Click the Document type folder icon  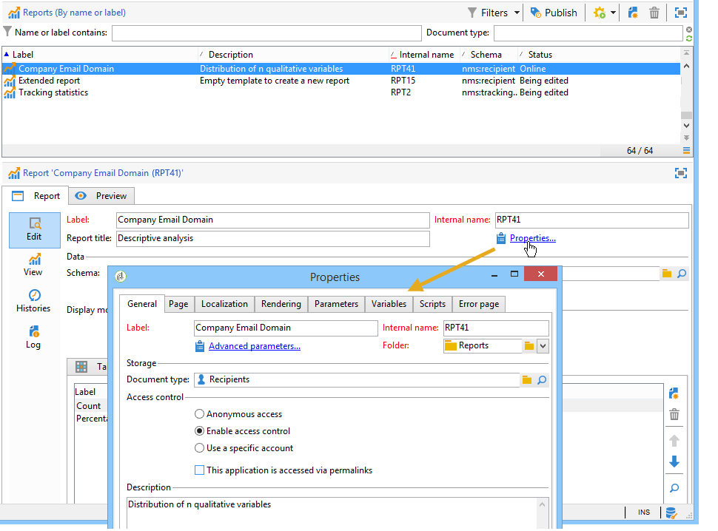(x=526, y=380)
